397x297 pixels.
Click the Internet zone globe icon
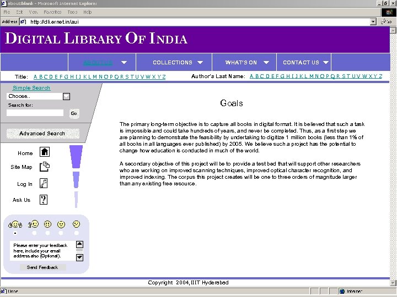coord(342,291)
